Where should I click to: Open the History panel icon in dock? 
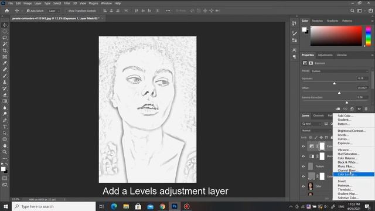(x=294, y=23)
